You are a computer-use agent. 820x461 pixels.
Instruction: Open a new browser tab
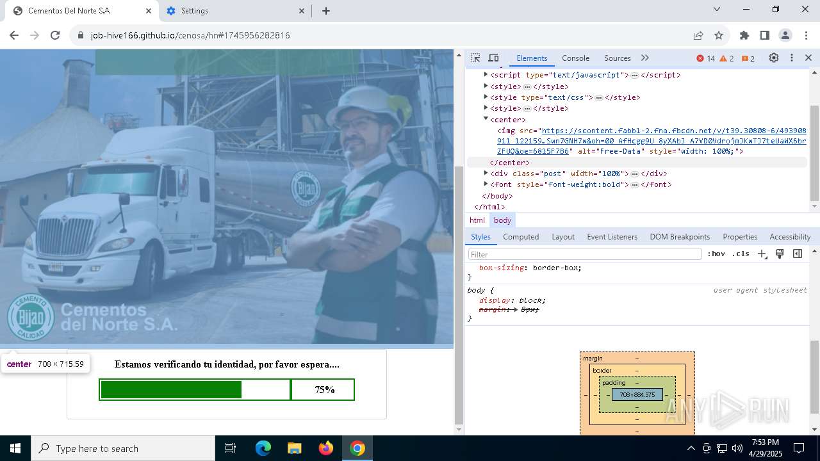pos(326,11)
